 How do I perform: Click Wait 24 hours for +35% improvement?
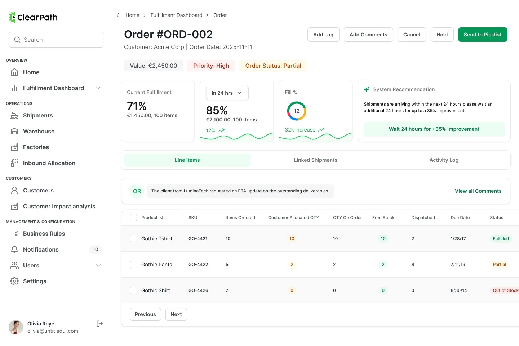coord(434,129)
